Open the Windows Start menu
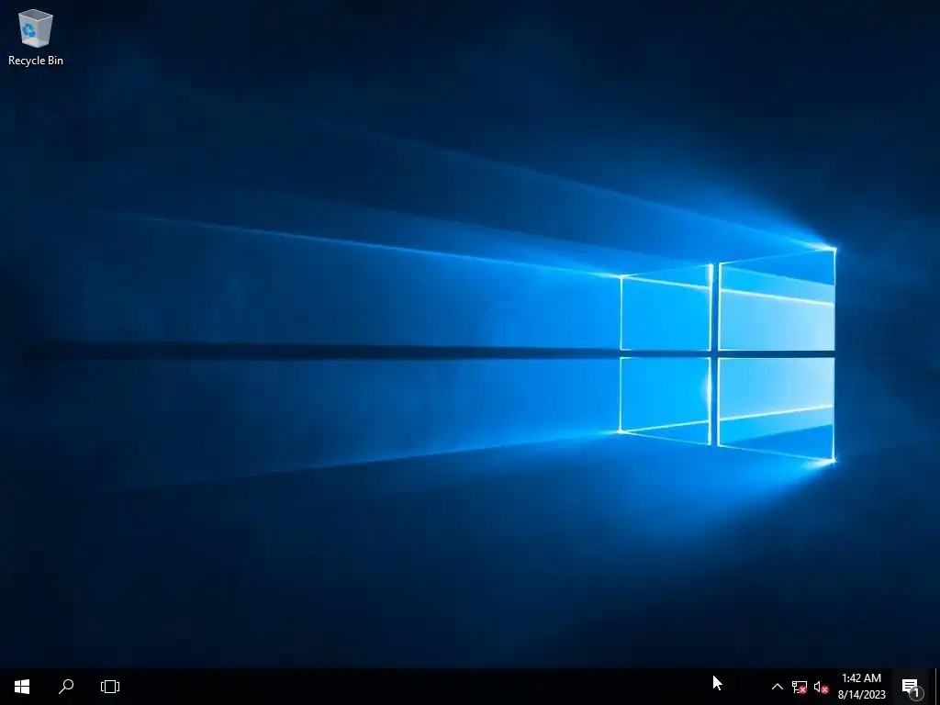940x705 pixels. click(x=22, y=687)
